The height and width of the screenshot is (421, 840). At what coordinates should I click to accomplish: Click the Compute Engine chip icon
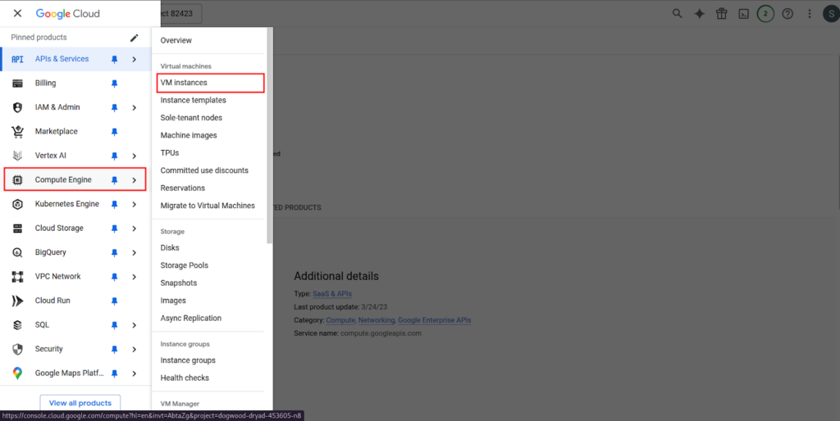(18, 179)
